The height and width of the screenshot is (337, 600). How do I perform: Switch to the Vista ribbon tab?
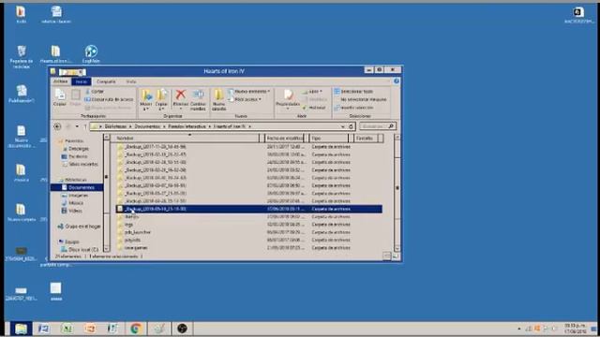pyautogui.click(x=131, y=81)
